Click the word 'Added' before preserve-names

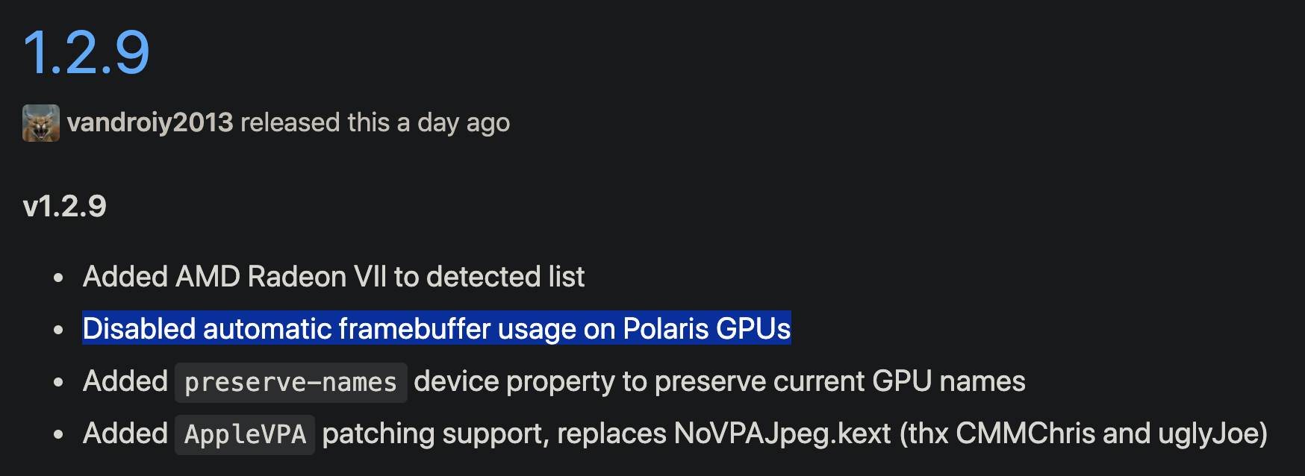tap(125, 381)
